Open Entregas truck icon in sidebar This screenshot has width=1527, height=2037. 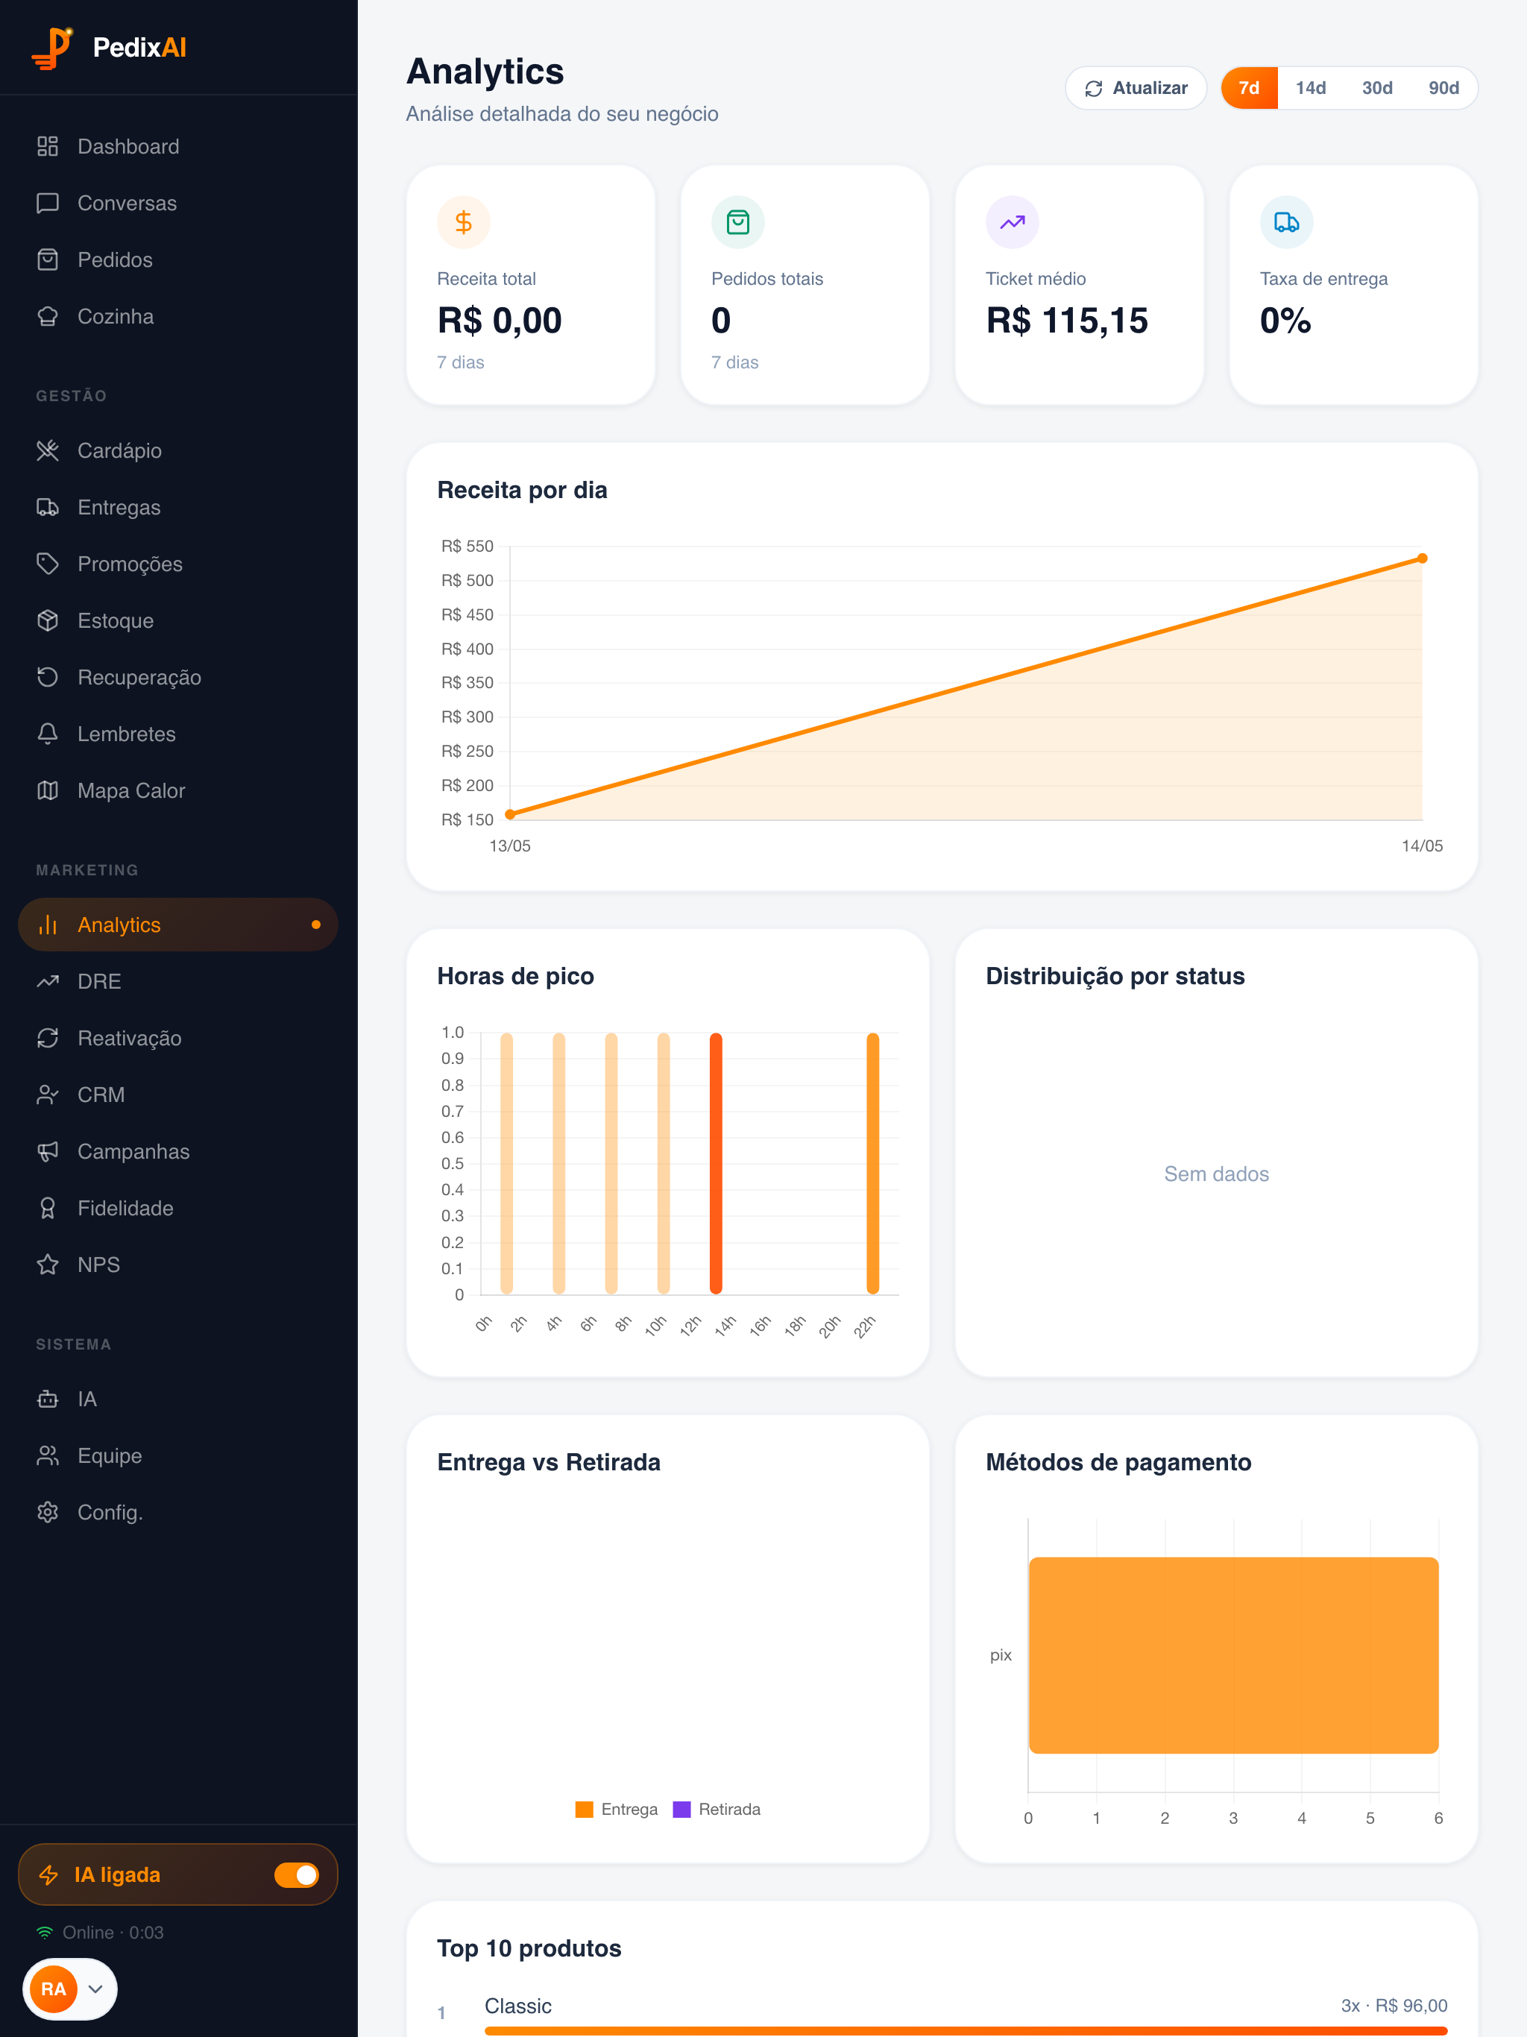coord(48,508)
